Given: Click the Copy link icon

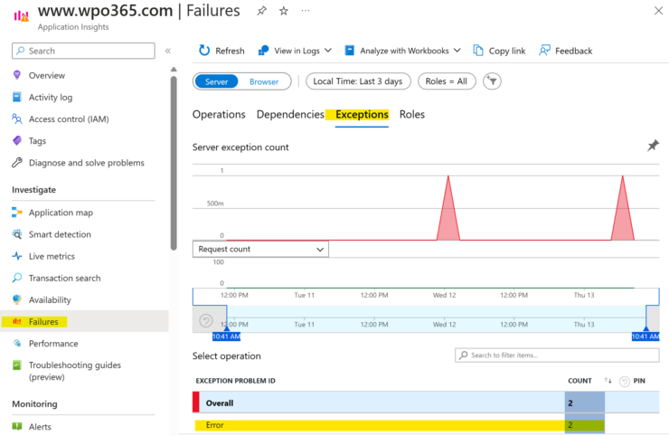Looking at the screenshot, I should point(478,51).
